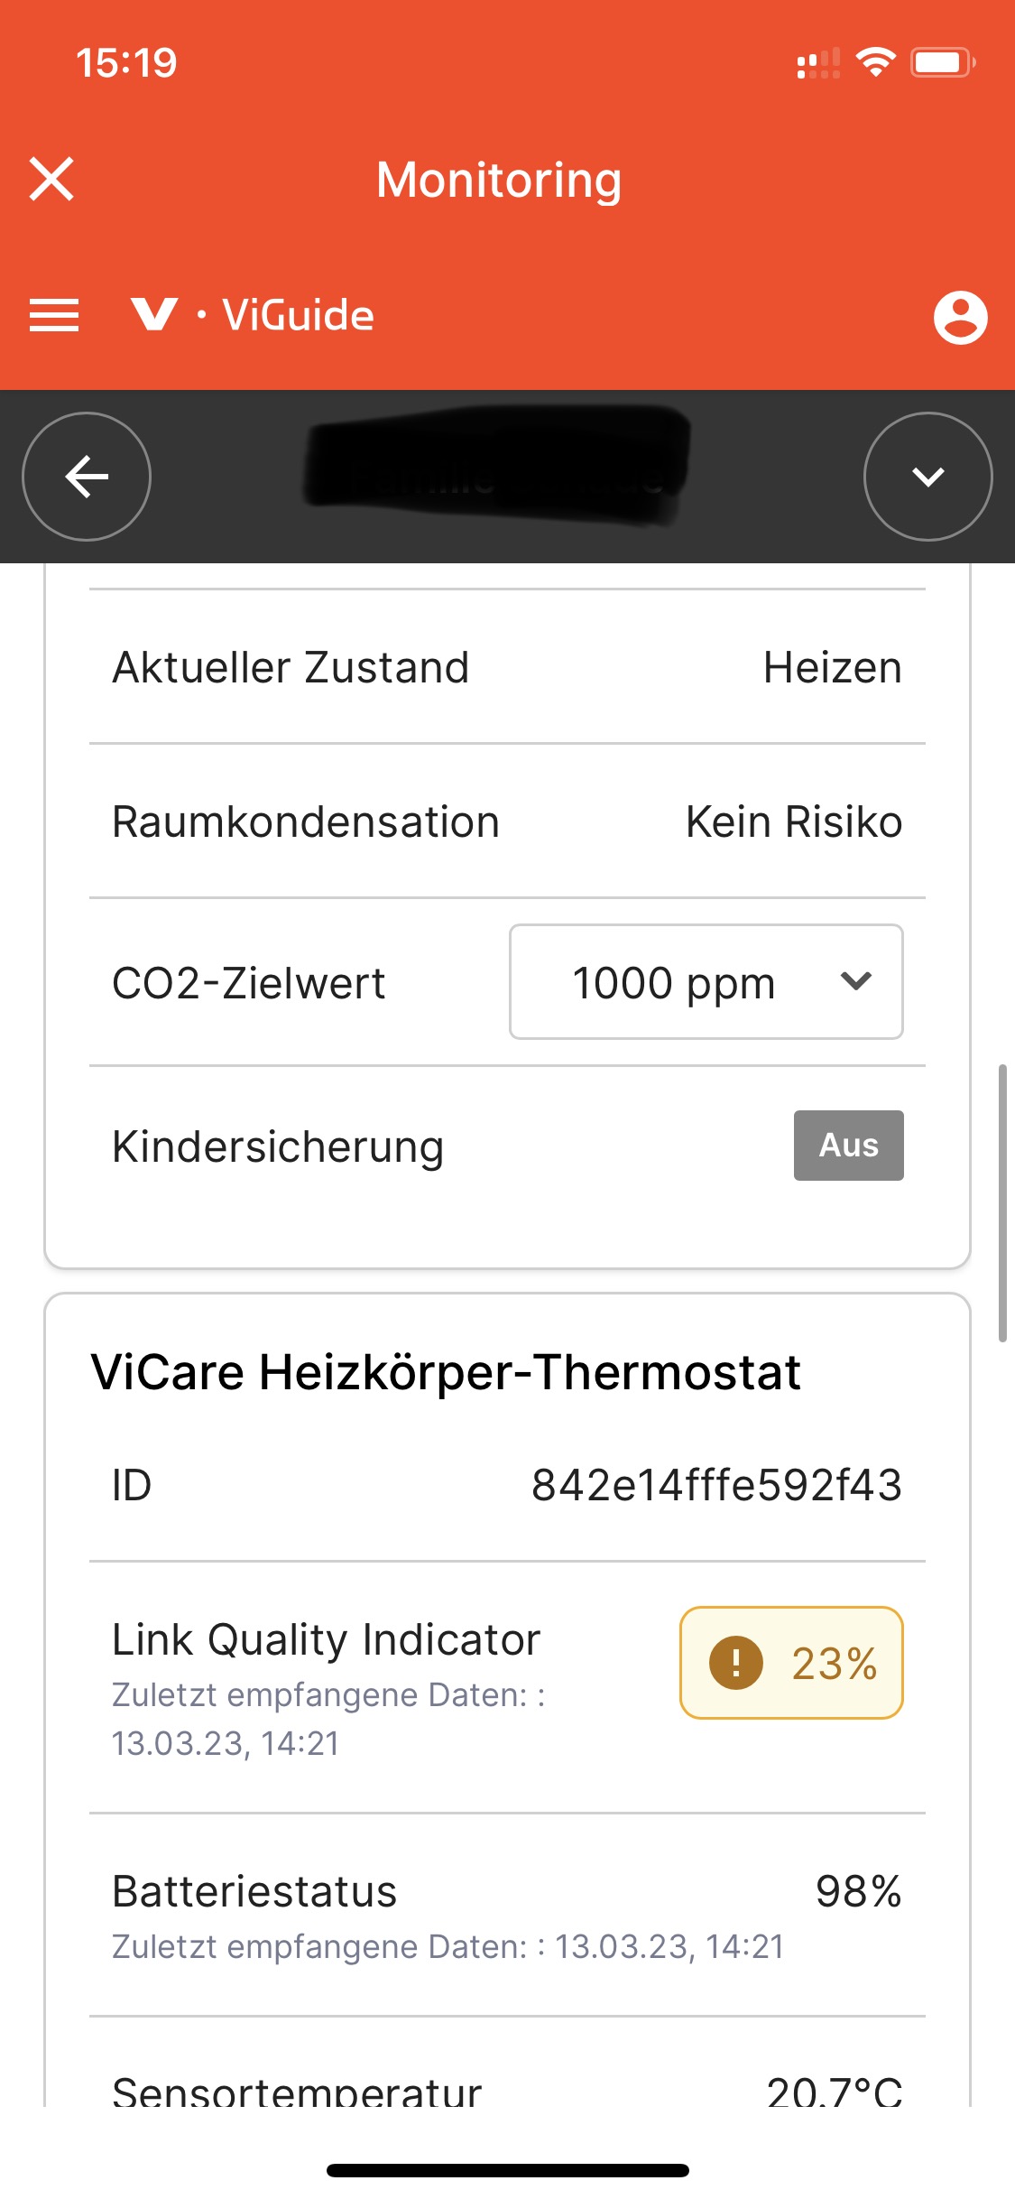Tap the Viessmann V logo

click(154, 314)
